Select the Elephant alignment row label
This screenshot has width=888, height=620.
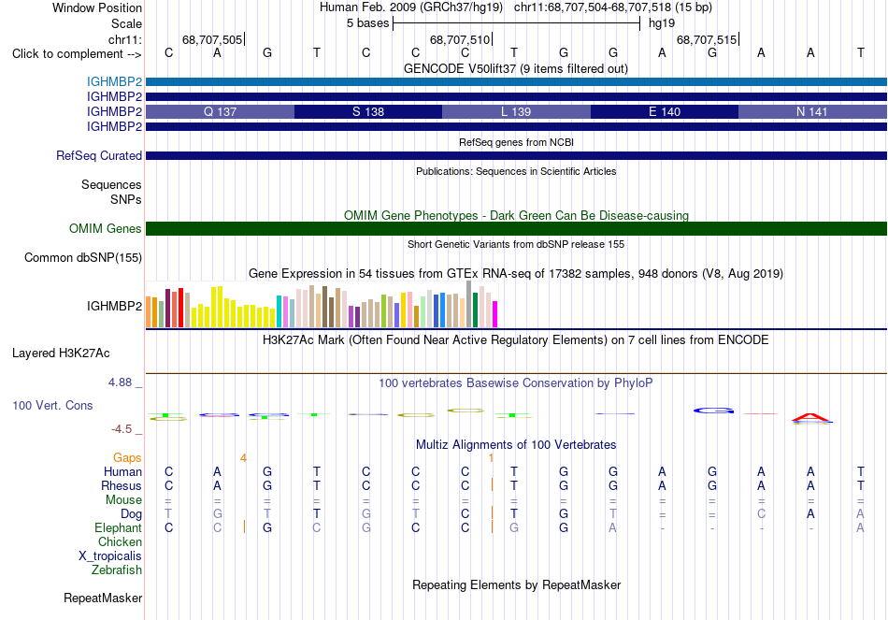119,527
